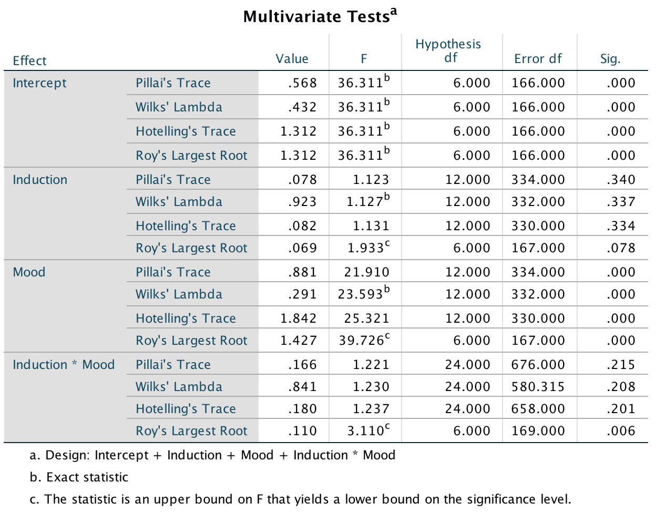The width and height of the screenshot is (656, 513).
Task: Click the Wilks' Lambda value .923
Action: pos(302,202)
